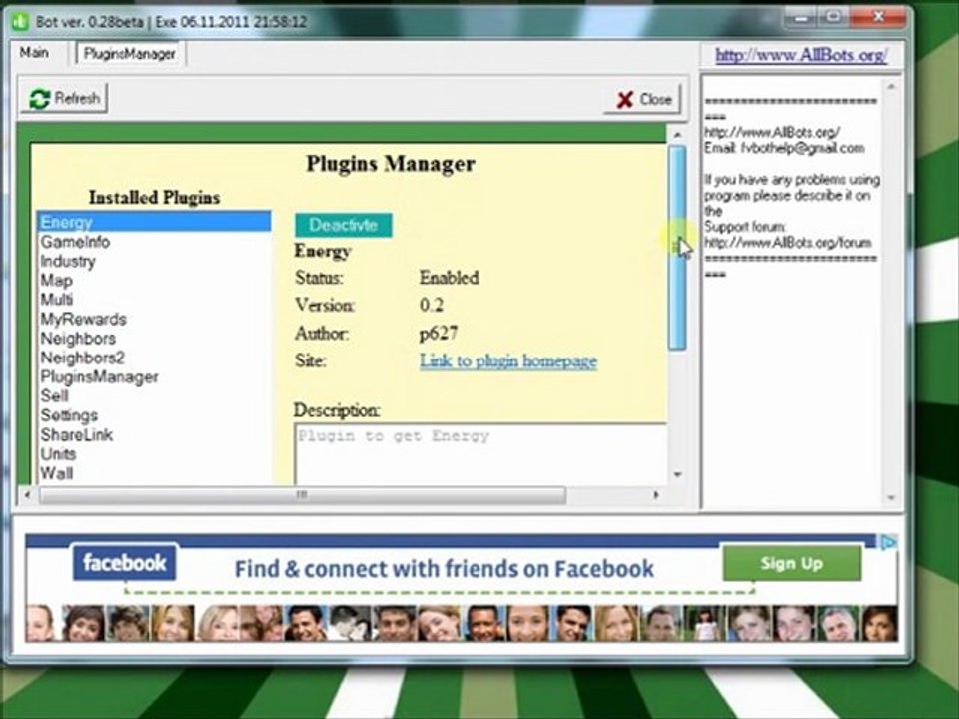Click the Facebook Sign Up ad button
Viewport: 959px width, 719px height.
coord(792,563)
